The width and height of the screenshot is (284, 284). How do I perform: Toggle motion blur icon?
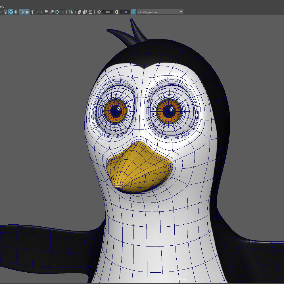[x=52, y=12]
